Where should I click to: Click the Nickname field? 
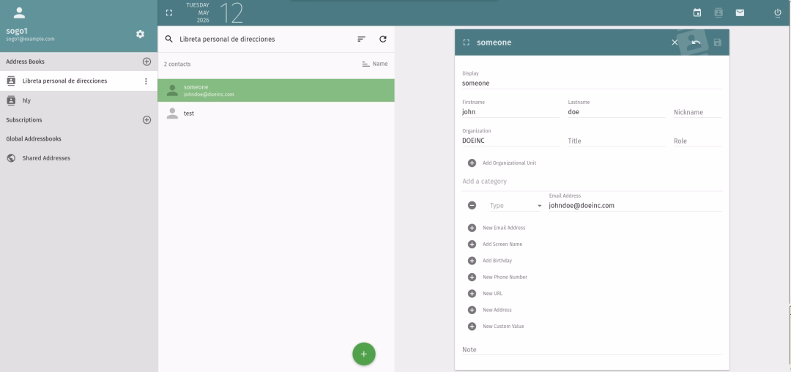pos(698,112)
